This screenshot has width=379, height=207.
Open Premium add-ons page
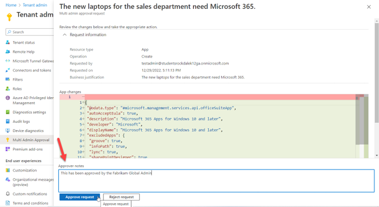tap(28, 149)
